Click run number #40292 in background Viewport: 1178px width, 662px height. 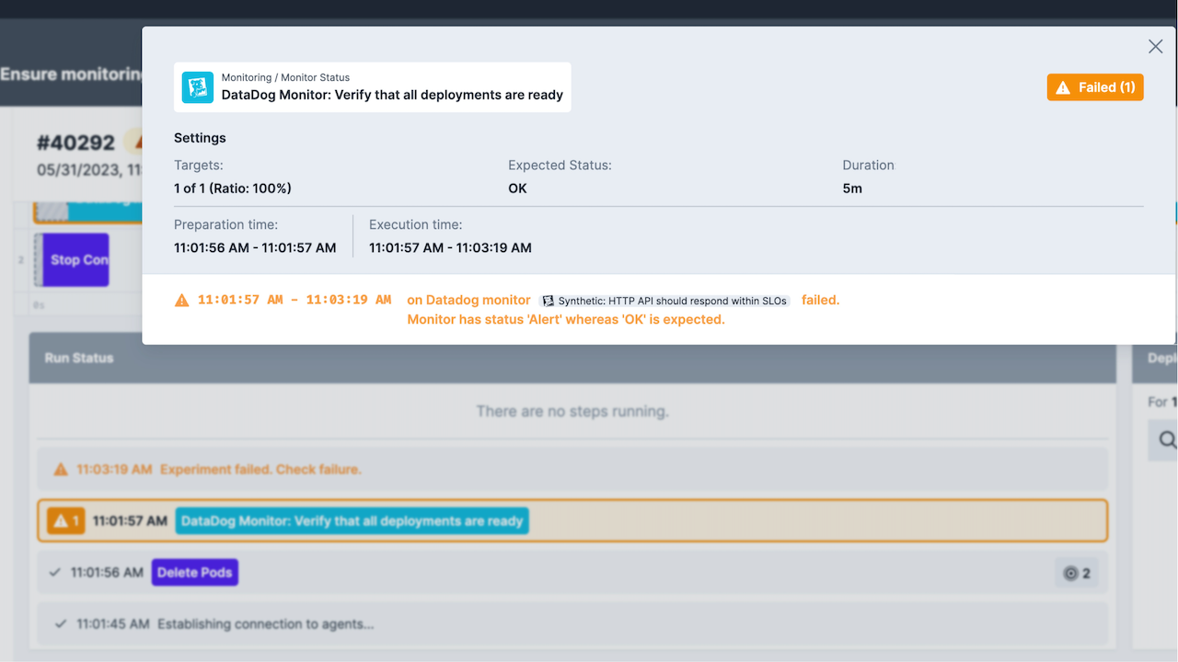[75, 143]
